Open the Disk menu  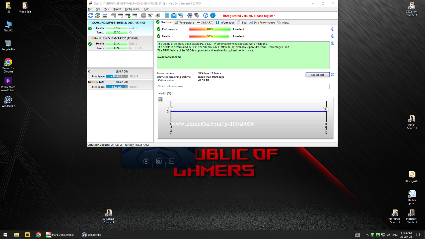click(x=98, y=9)
